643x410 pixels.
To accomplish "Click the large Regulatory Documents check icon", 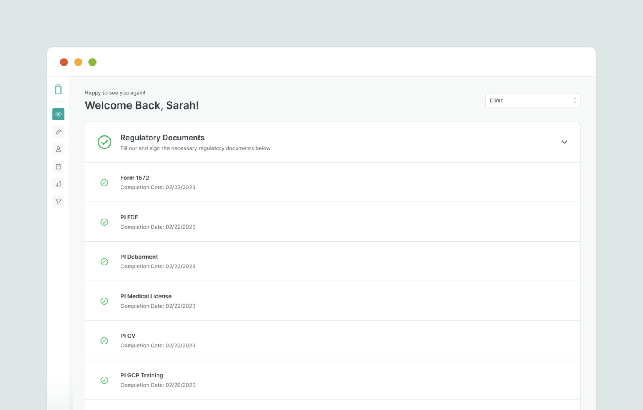I will 104,142.
